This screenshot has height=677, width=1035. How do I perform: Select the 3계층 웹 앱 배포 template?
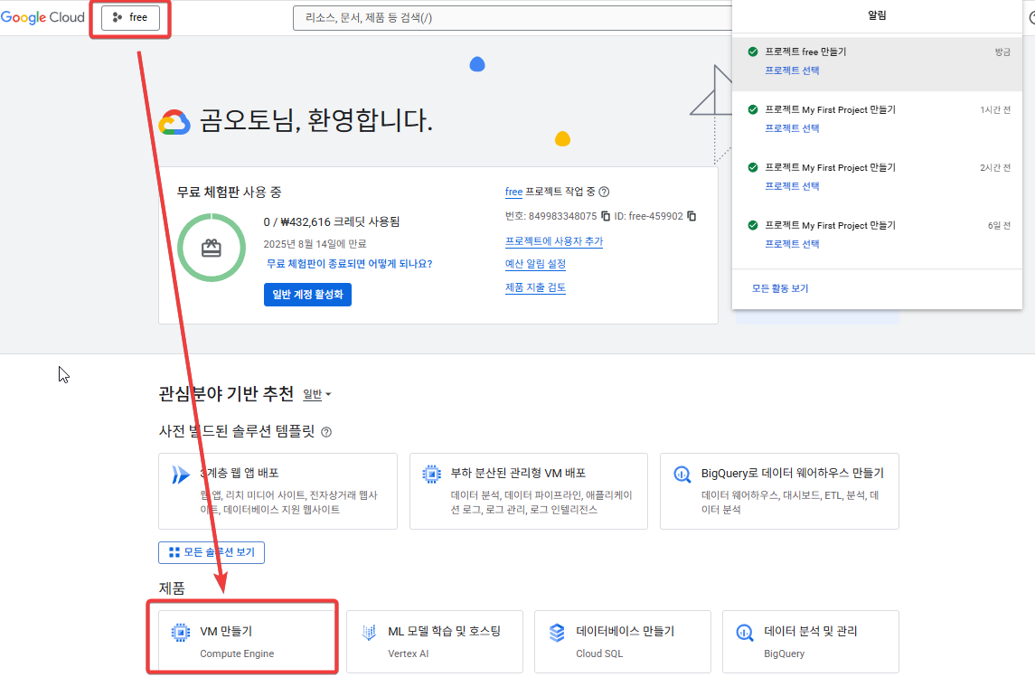click(278, 491)
